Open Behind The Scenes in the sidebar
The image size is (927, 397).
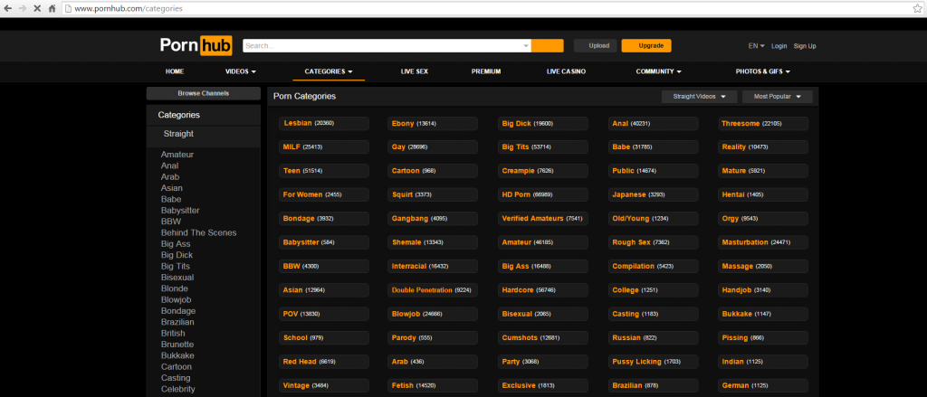[198, 232]
